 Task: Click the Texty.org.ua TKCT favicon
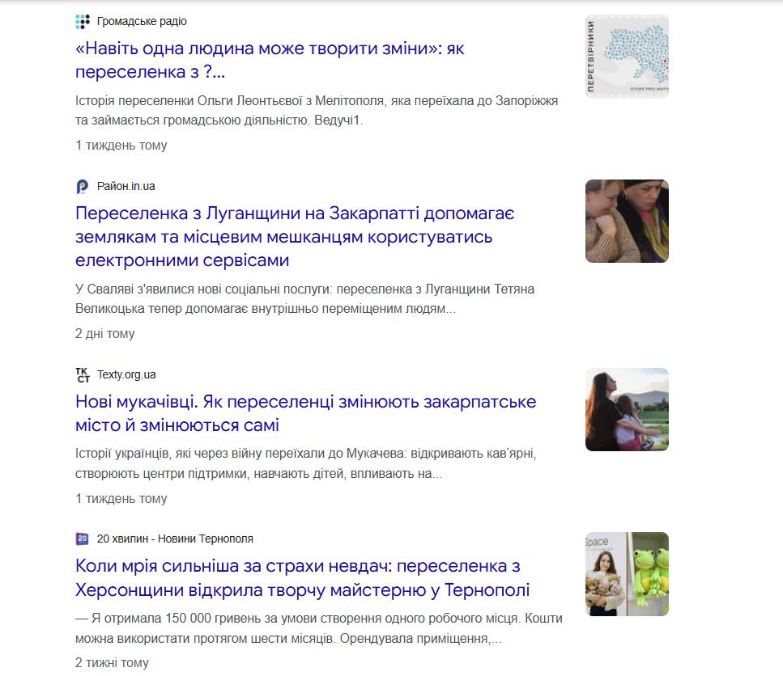[83, 375]
